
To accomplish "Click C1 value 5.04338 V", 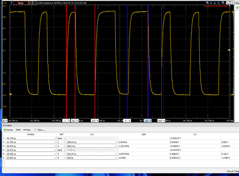I will click(x=175, y=142).
